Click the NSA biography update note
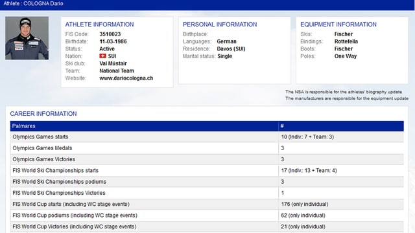Image resolution: width=415 pixels, height=233 pixels. (344, 92)
